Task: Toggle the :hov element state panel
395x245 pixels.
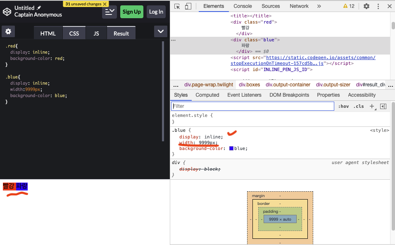Action: click(343, 106)
